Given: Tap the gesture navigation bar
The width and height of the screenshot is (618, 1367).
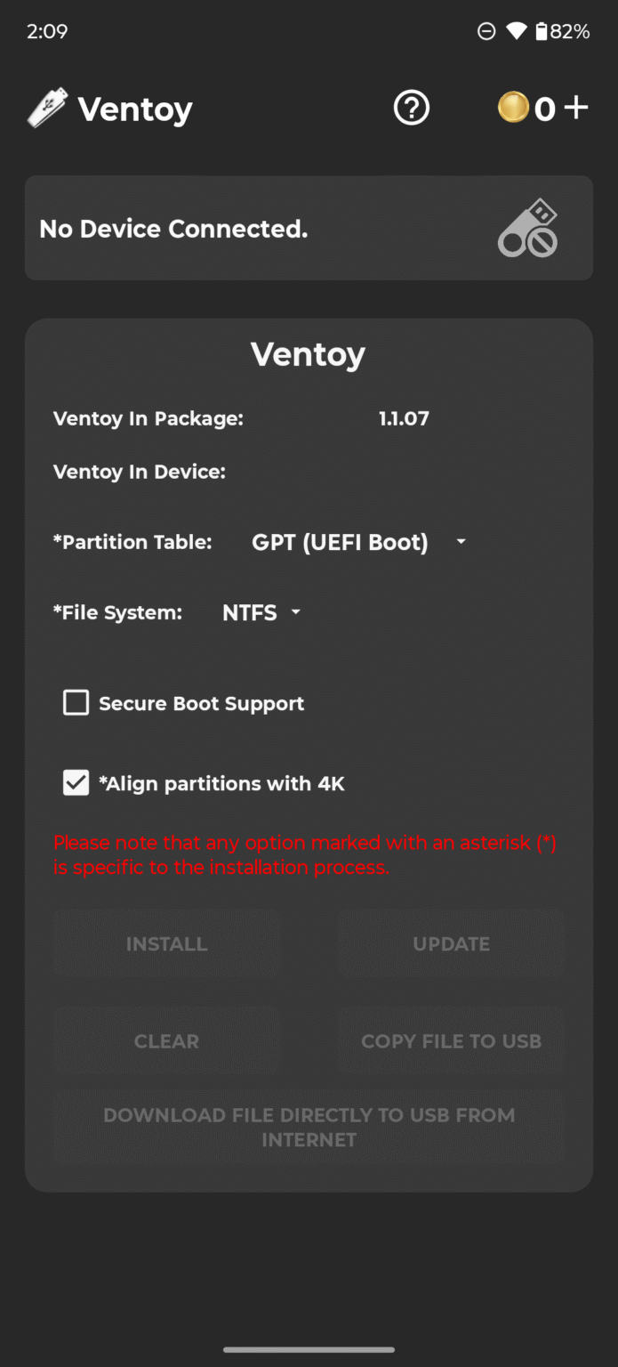Looking at the screenshot, I should 309,1349.
